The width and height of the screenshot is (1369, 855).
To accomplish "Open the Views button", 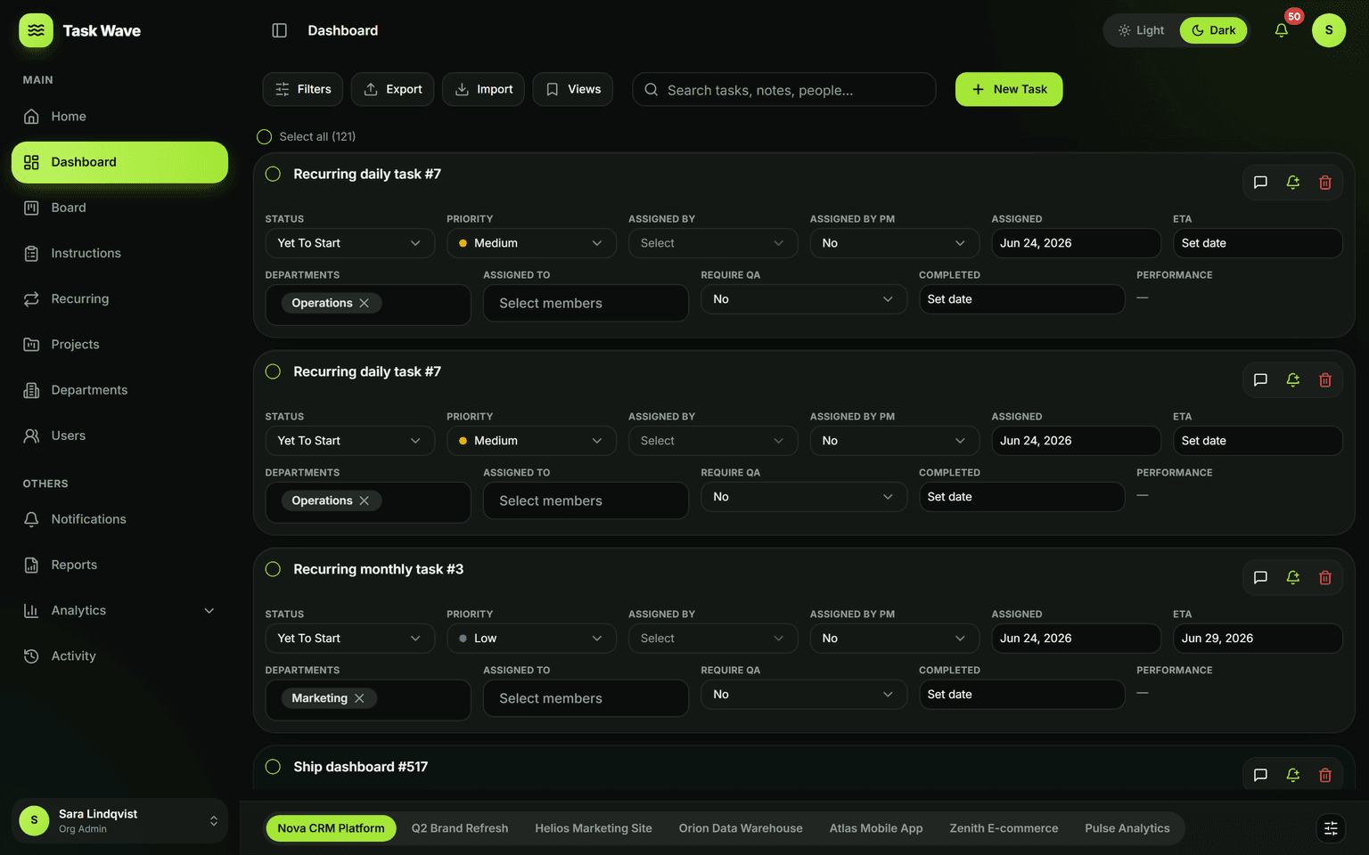I will click(573, 89).
